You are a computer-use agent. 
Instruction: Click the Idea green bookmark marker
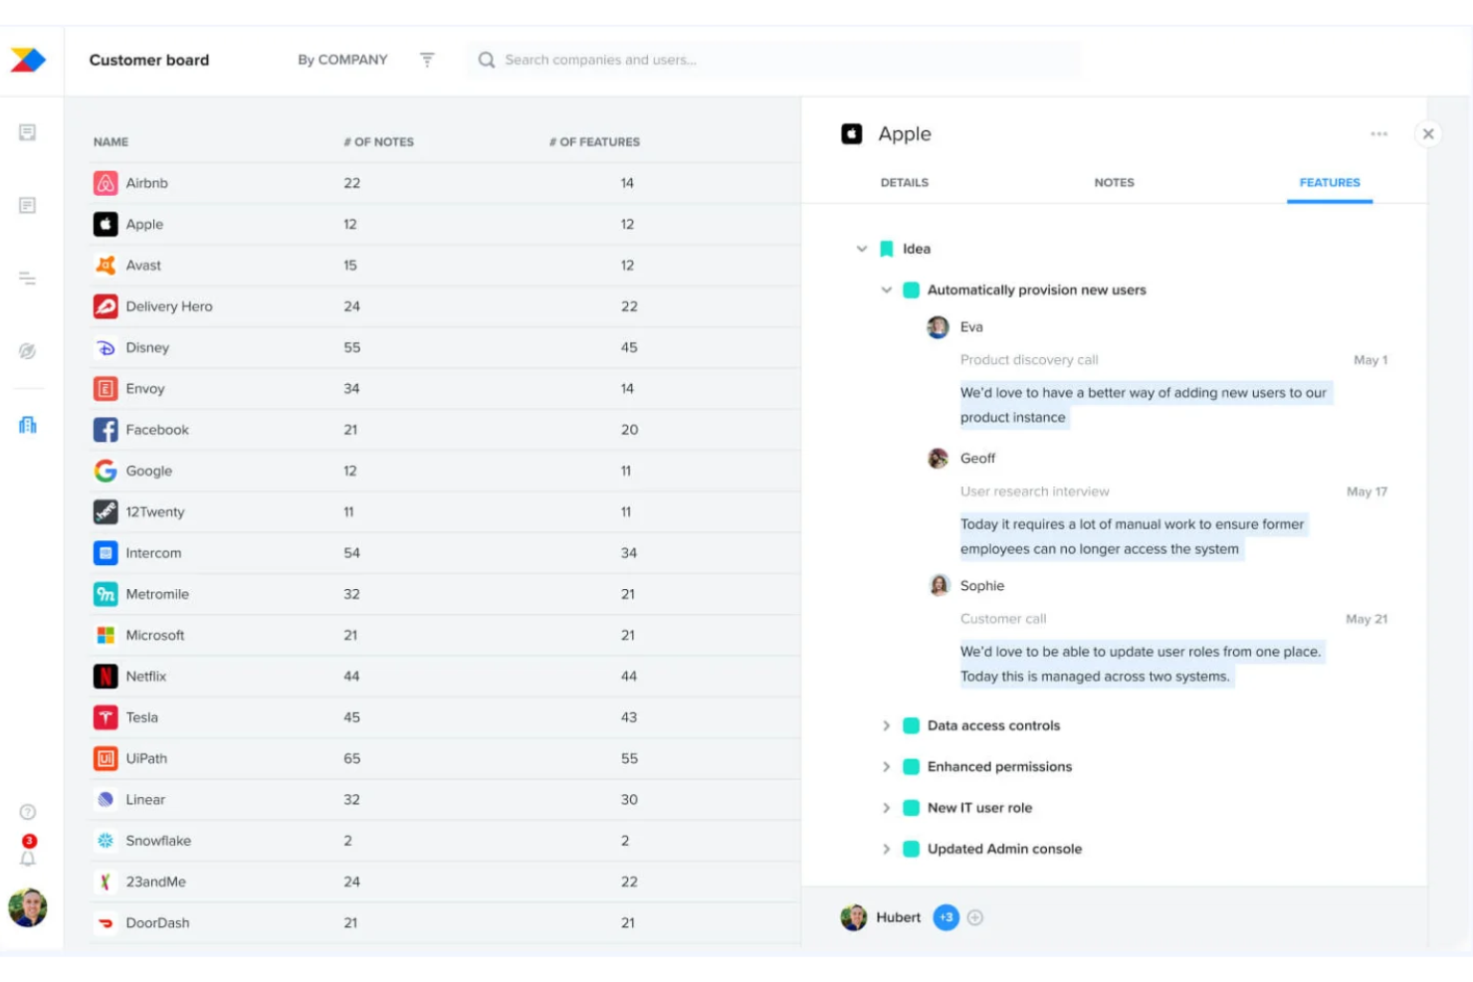886,249
